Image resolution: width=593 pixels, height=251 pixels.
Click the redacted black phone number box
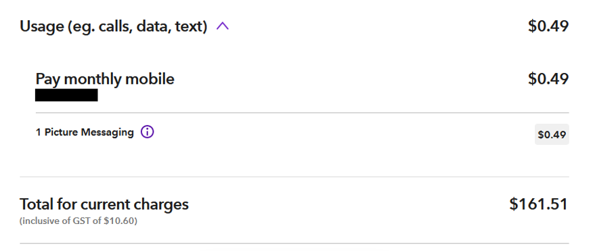pos(66,95)
